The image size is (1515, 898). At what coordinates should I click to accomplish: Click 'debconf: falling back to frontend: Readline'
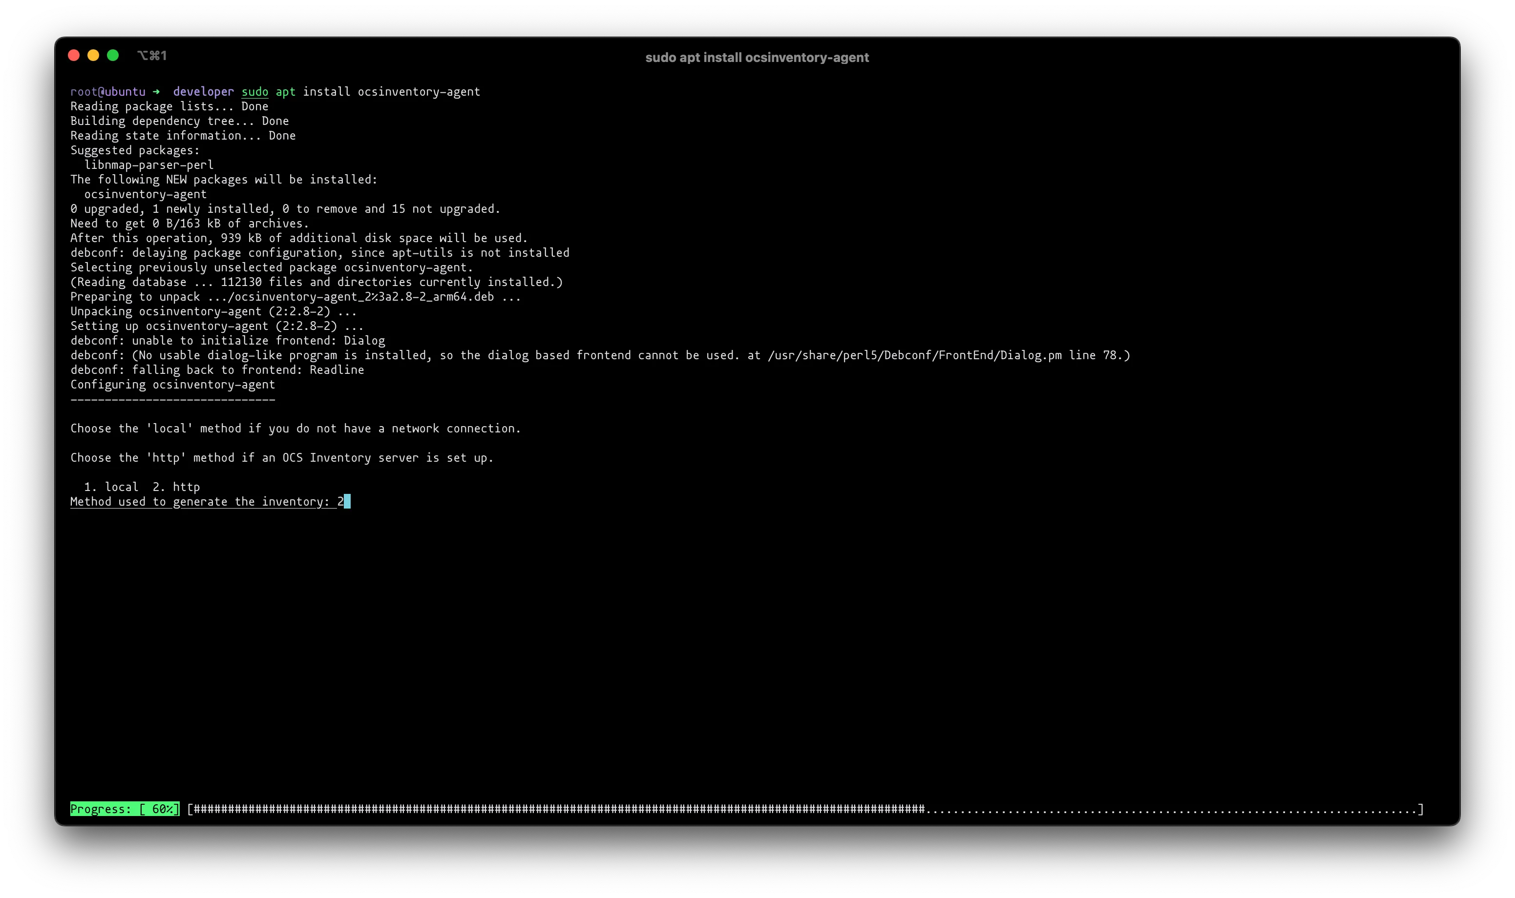[217, 370]
